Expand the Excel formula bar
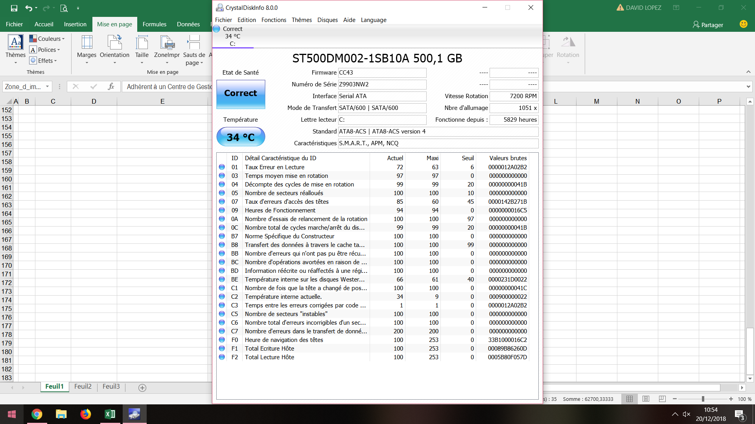Screen dimensions: 755x424 click(x=748, y=87)
